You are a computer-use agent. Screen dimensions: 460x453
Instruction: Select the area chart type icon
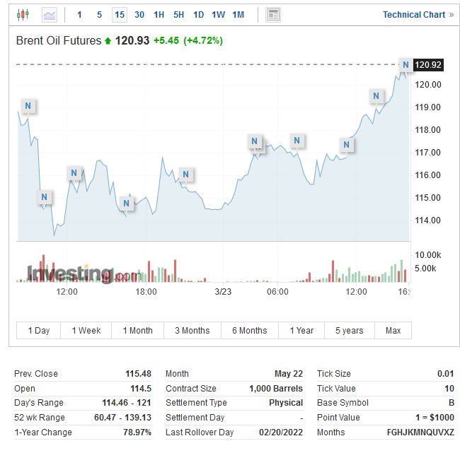coord(50,15)
